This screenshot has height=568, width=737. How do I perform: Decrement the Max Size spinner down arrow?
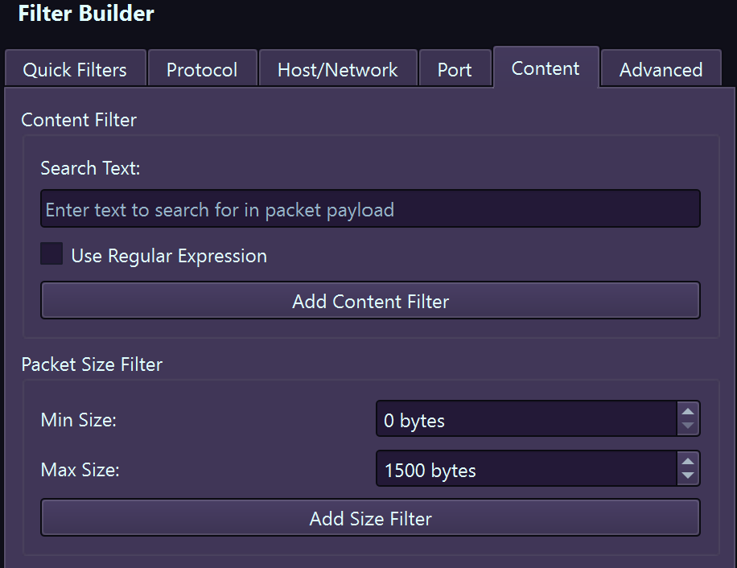pos(688,476)
